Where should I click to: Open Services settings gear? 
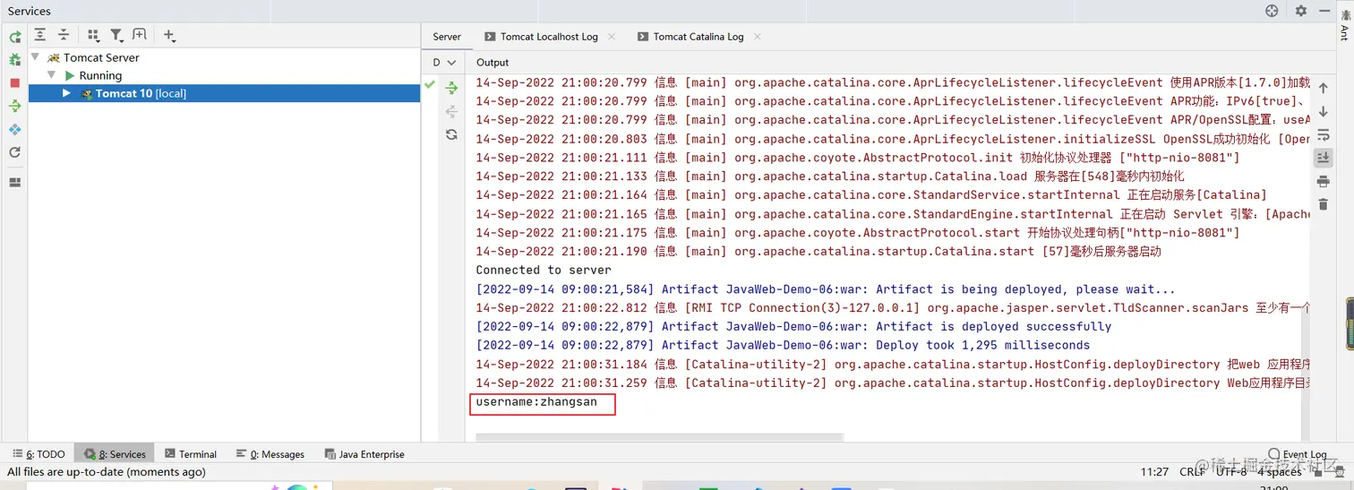point(1301,11)
